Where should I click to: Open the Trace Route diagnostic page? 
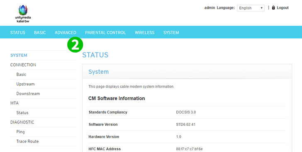(27, 141)
